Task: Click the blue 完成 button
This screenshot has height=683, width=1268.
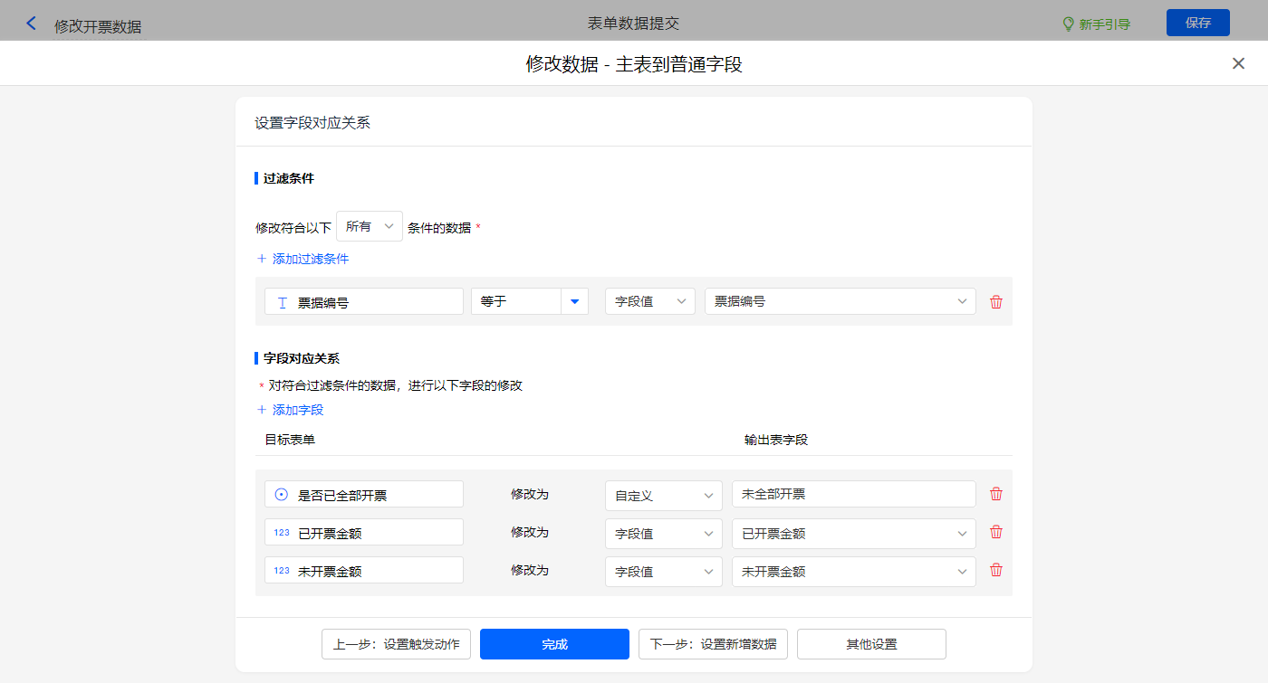Action: pos(554,644)
